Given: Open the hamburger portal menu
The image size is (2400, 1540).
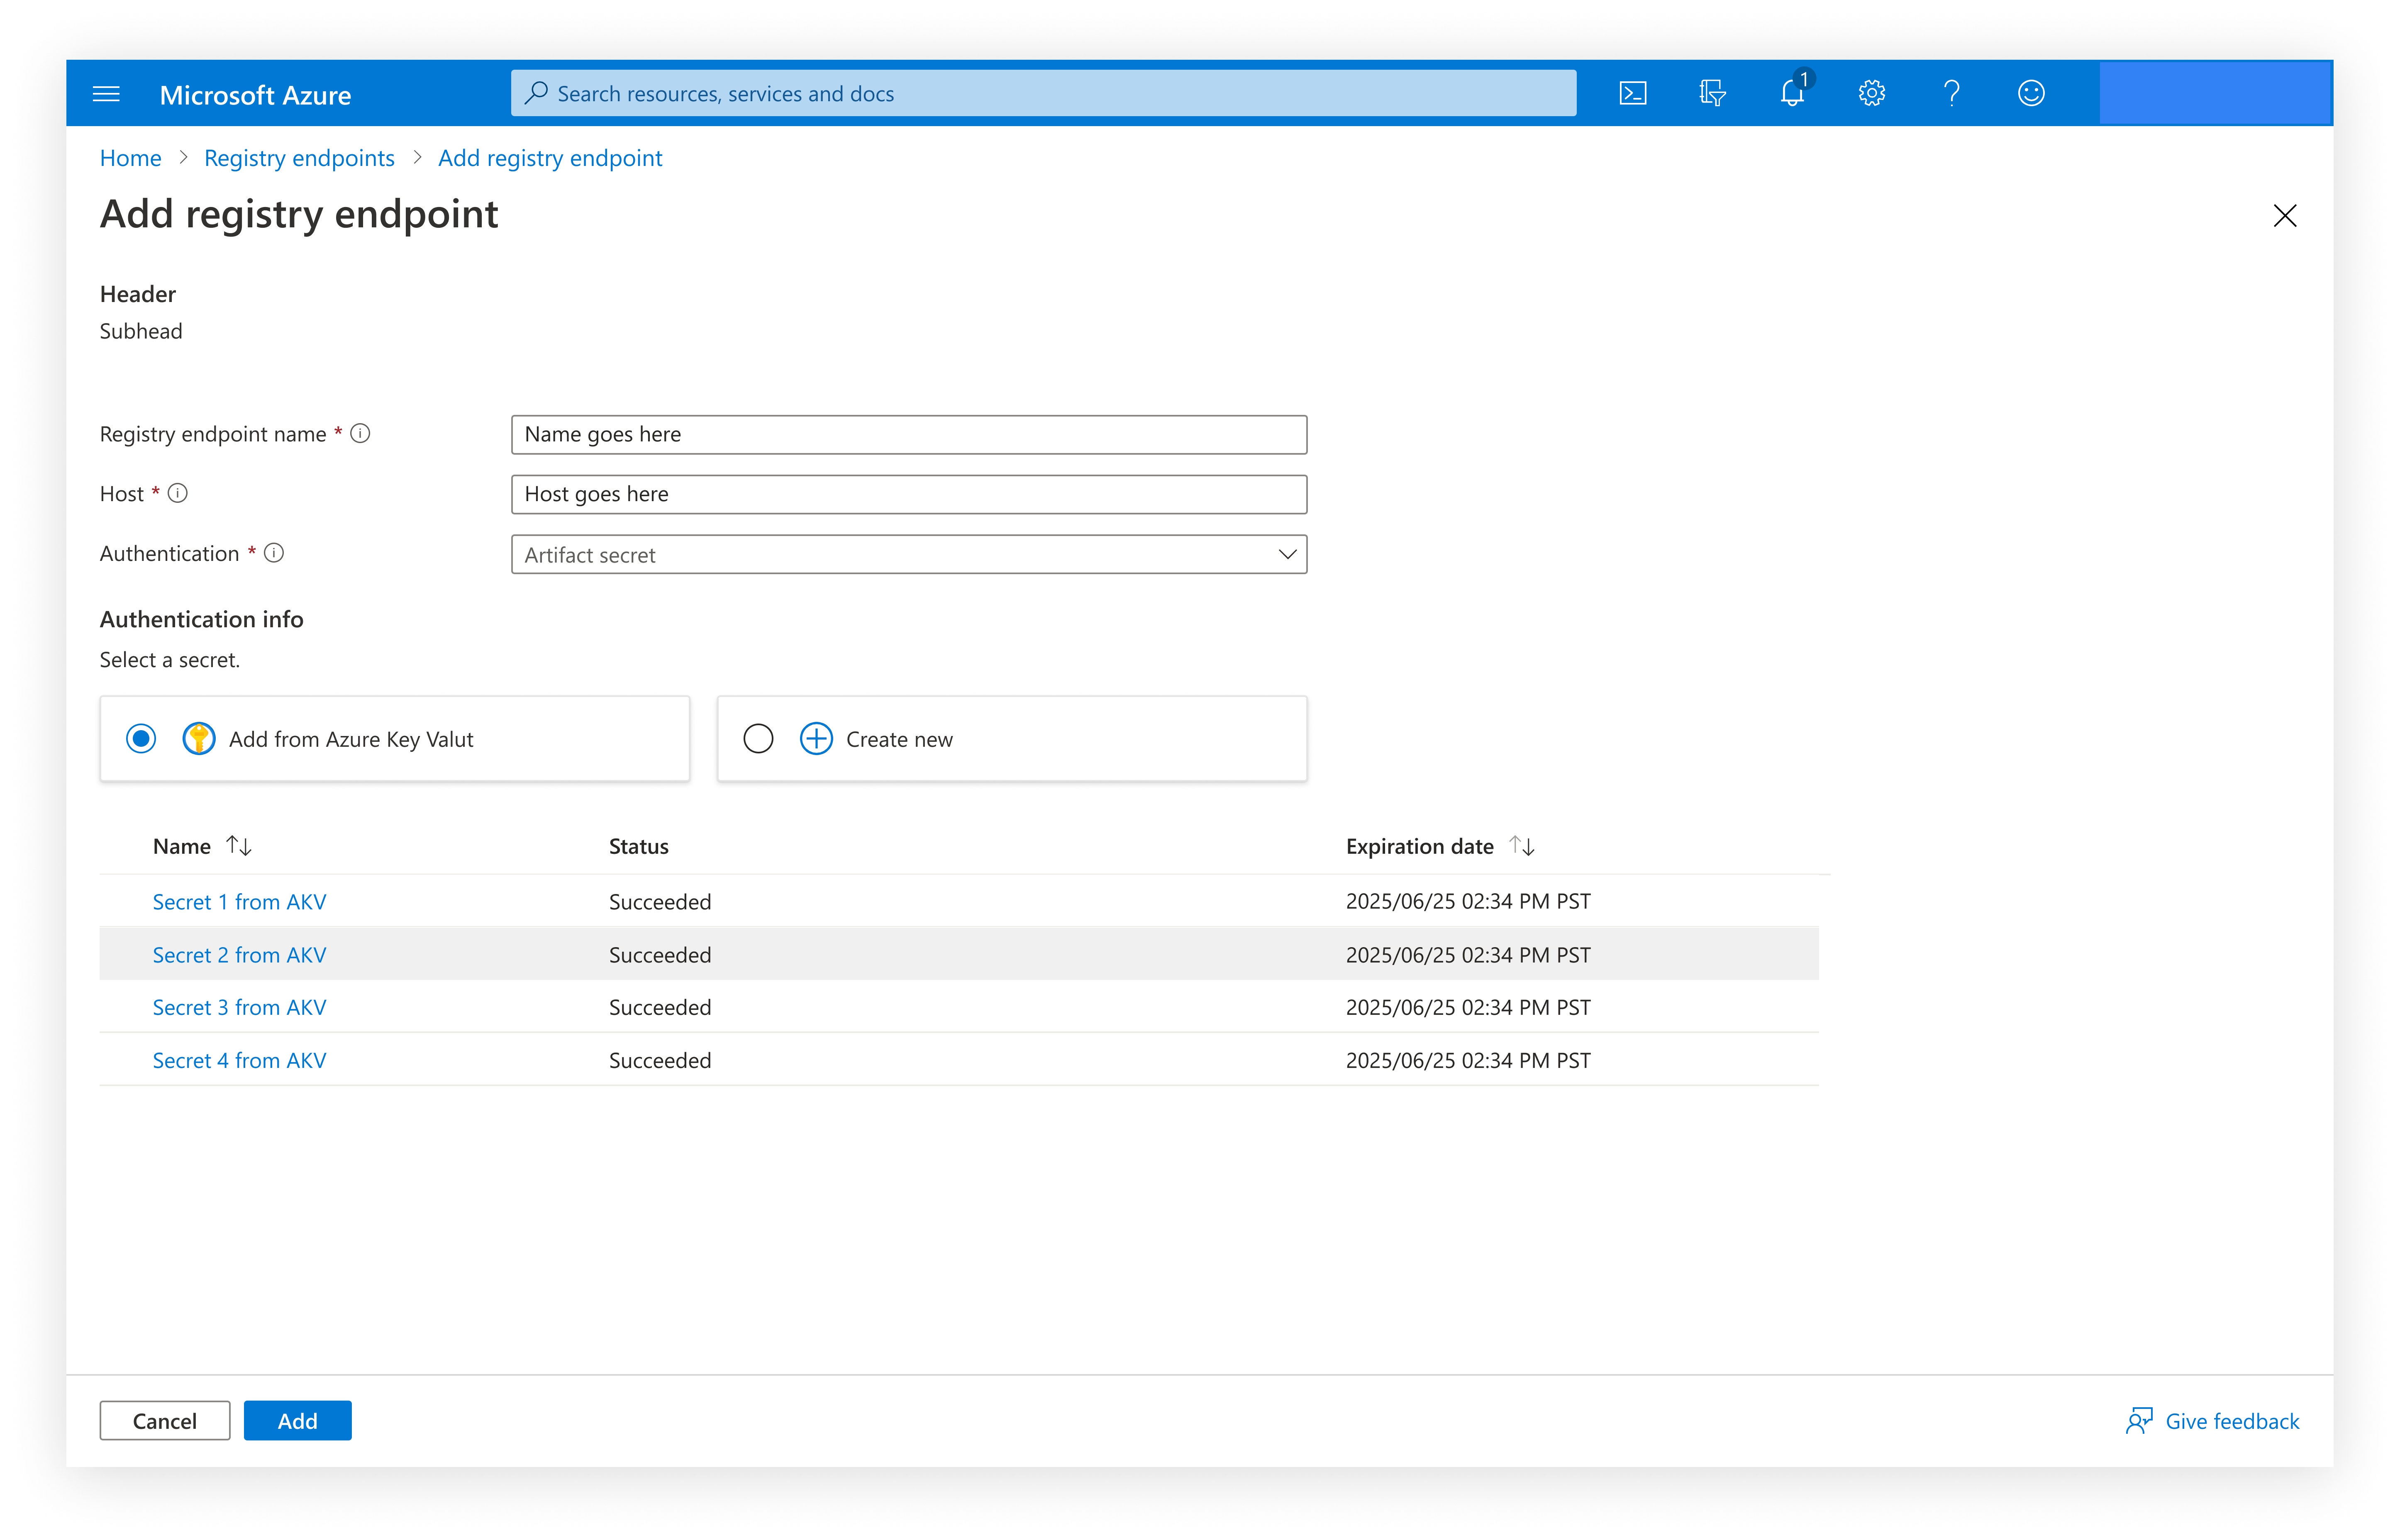Looking at the screenshot, I should (x=106, y=94).
